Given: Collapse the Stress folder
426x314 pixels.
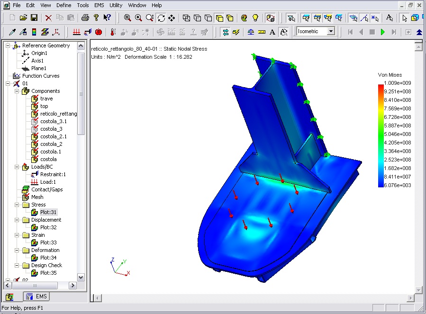Looking at the screenshot, I should click(x=17, y=205).
